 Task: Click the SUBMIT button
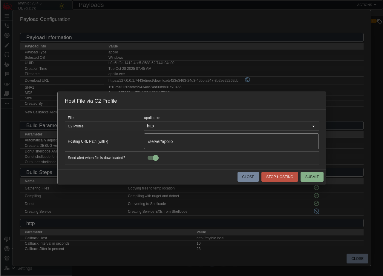312,177
